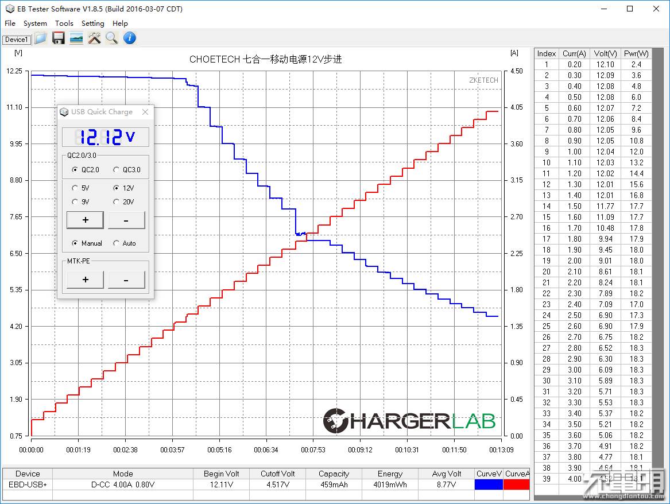The height and width of the screenshot is (504, 670).
Task: Click the 18.0 power cell in row 19
Action: 636,261
